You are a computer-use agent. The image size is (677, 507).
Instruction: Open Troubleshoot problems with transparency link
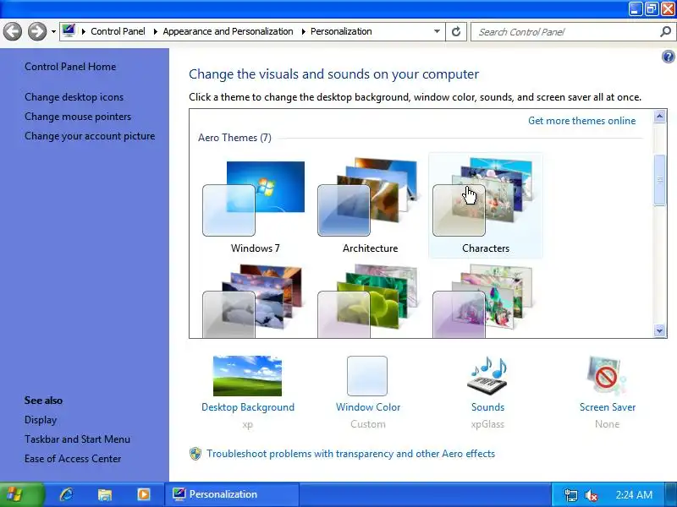(350, 454)
